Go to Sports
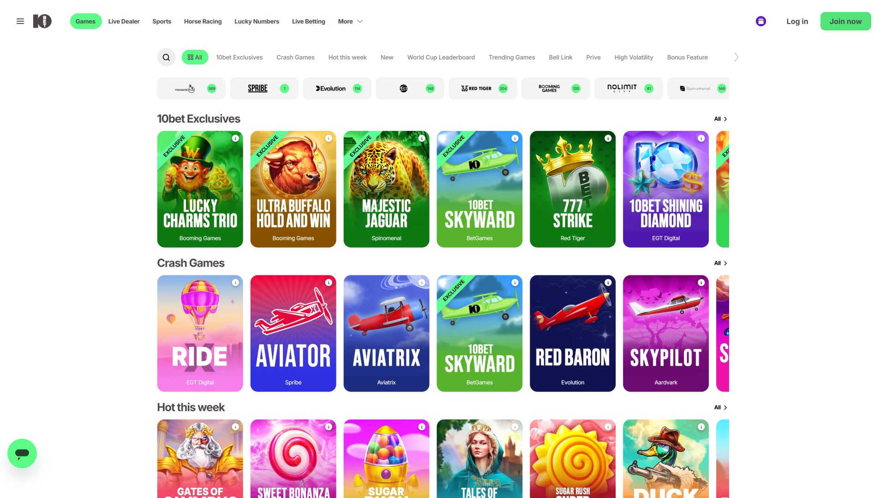 coord(162,21)
